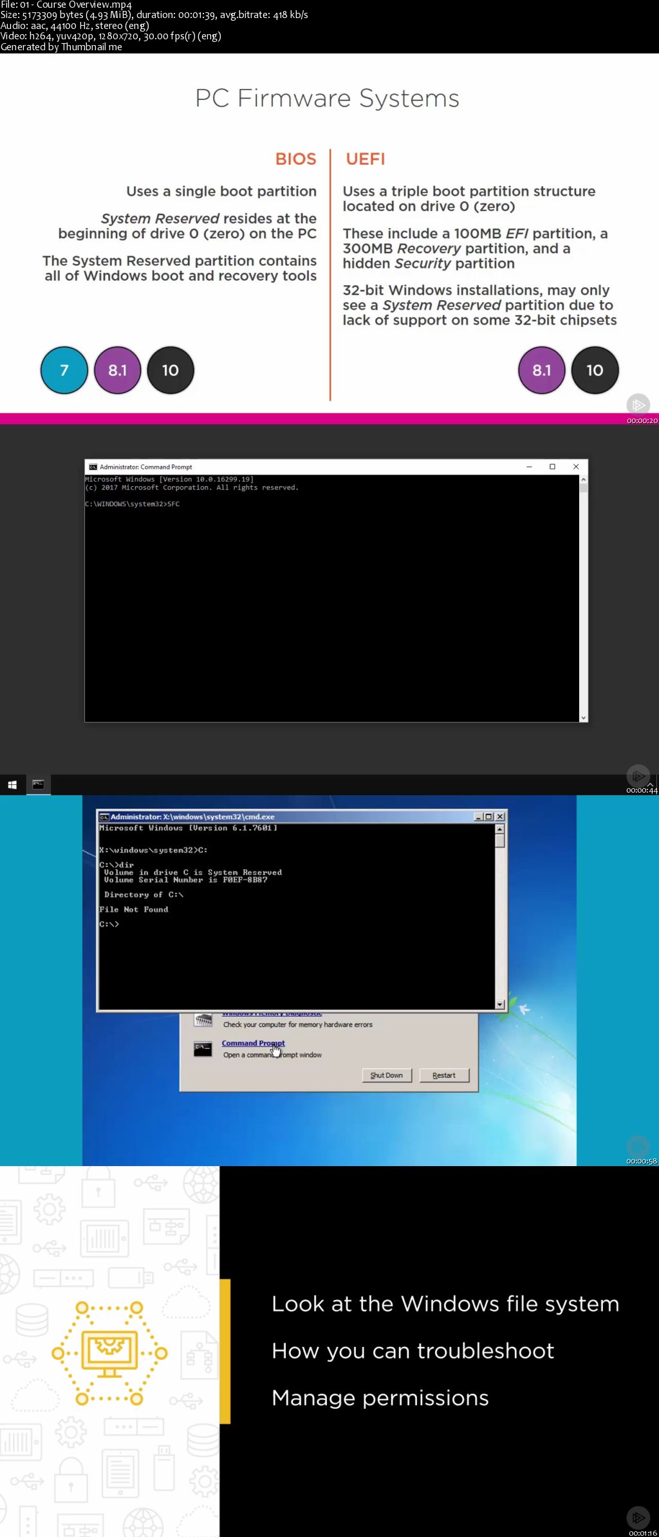Click the black Command Prompt recovery icon
This screenshot has width=659, height=1537.
pos(203,1049)
